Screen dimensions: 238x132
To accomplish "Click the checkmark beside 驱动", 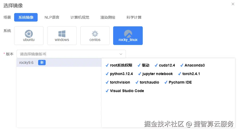I will 139,65.
